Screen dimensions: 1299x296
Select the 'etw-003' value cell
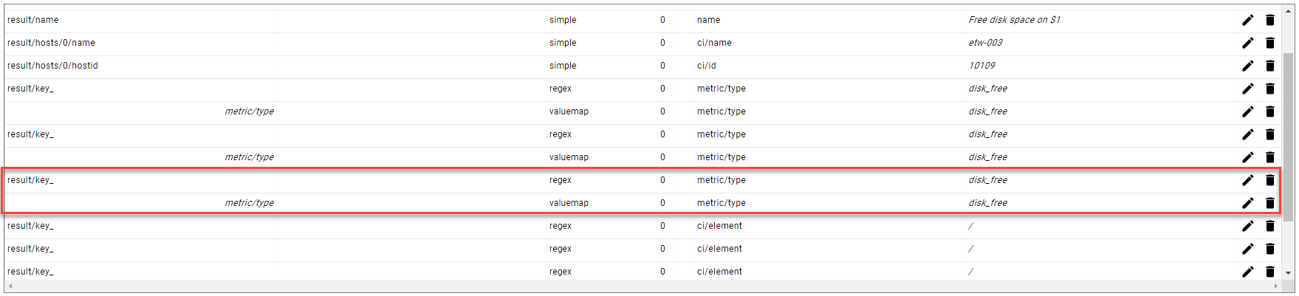(985, 43)
